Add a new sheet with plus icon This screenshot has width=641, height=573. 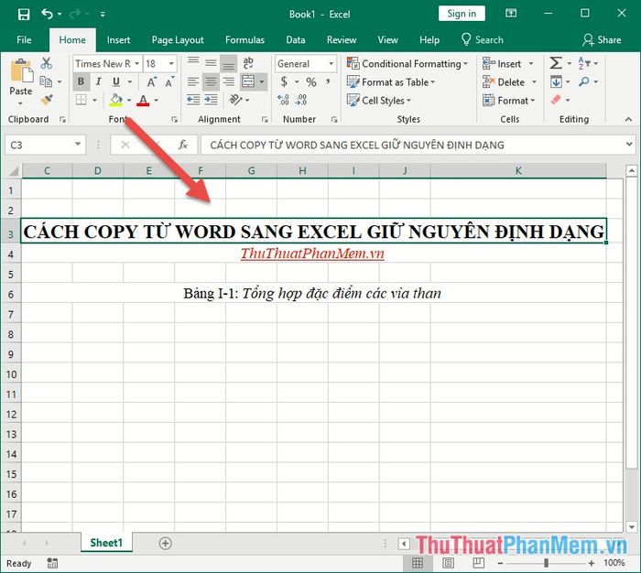pos(165,543)
